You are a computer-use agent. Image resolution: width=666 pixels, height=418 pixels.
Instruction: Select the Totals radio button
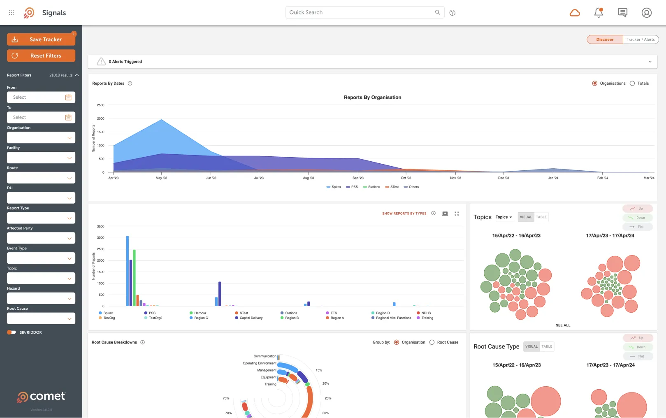pyautogui.click(x=632, y=84)
